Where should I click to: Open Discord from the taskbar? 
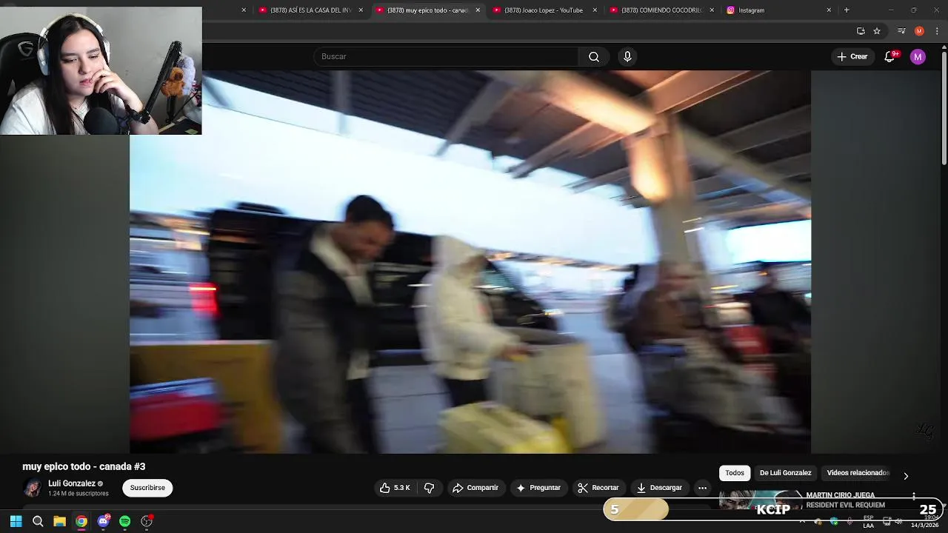[103, 521]
